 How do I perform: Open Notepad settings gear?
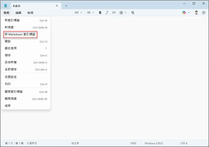(x=204, y=13)
